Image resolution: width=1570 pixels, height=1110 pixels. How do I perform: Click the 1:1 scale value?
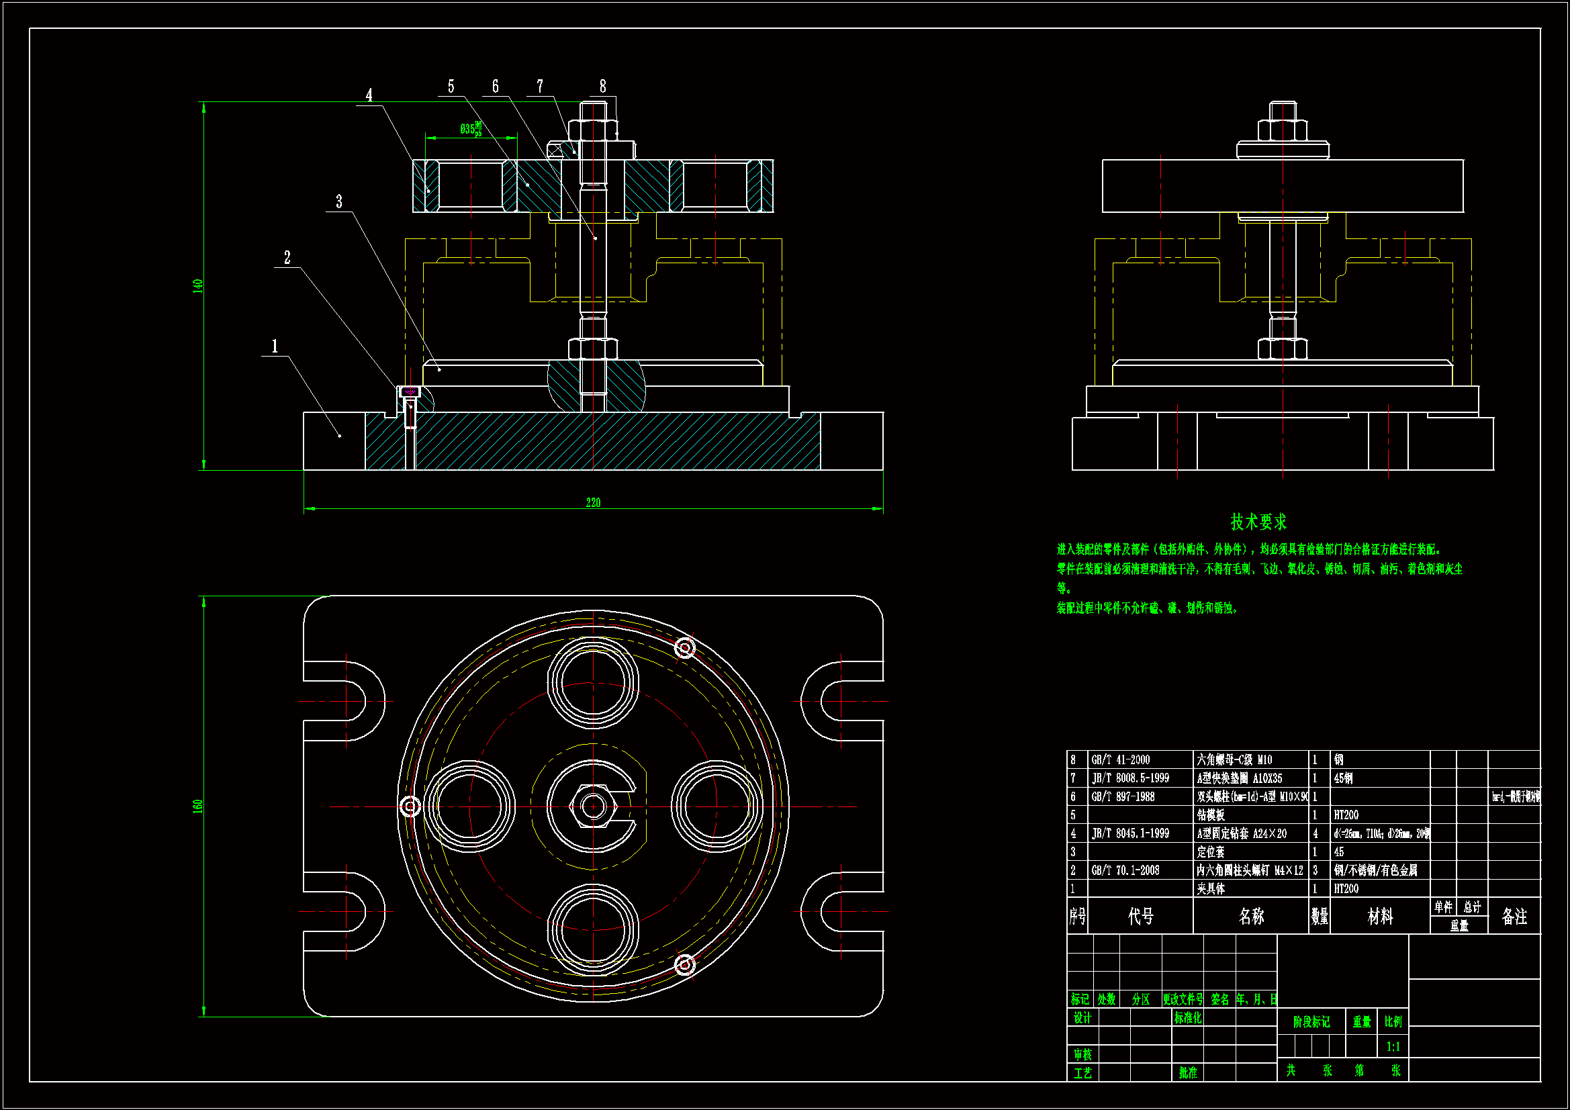coord(1393,1047)
